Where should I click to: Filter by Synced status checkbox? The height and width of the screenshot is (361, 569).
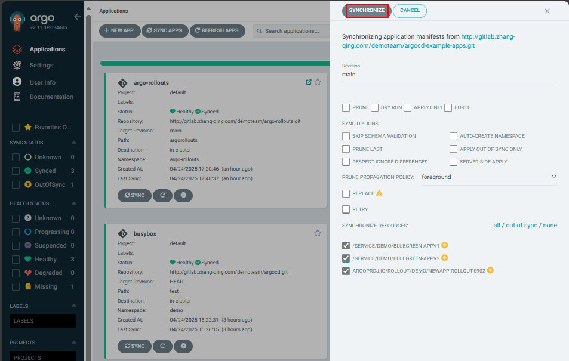(16, 171)
